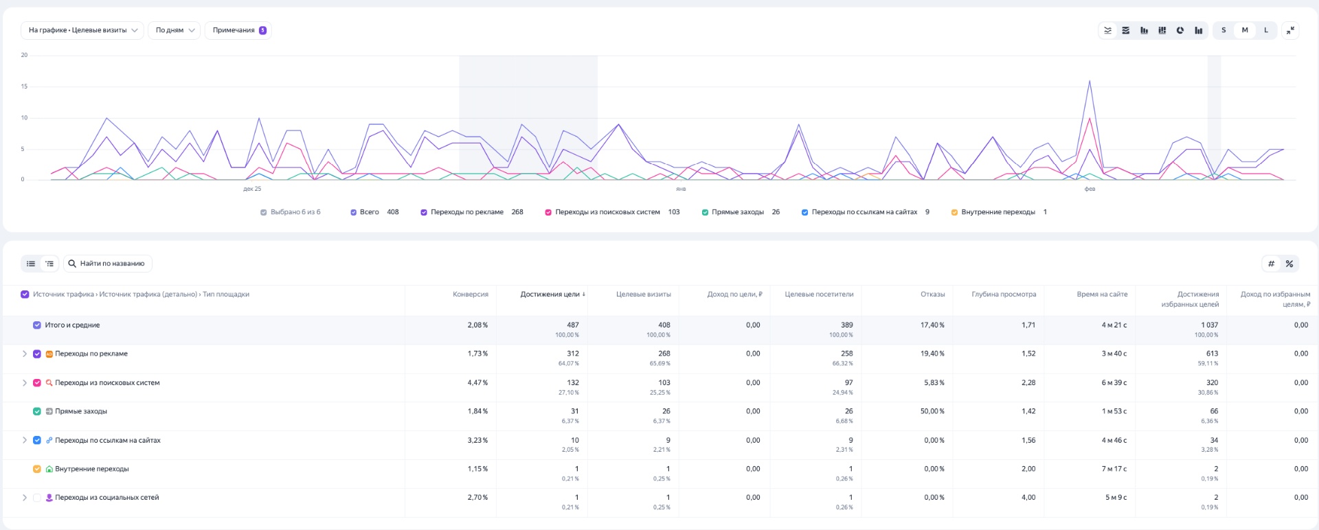This screenshot has height=530, width=1319.
Task: Open the На графике Целевые визиты dropdown
Action: click(82, 30)
